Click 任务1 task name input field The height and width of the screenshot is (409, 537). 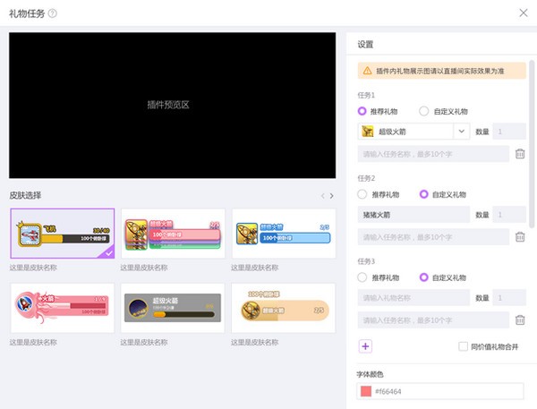click(432, 154)
